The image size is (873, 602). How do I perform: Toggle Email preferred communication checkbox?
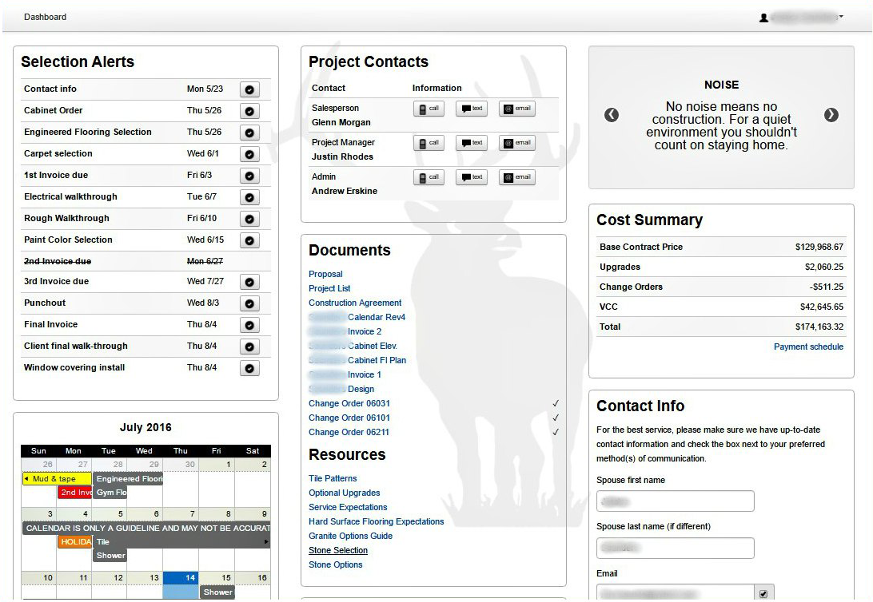(x=763, y=594)
